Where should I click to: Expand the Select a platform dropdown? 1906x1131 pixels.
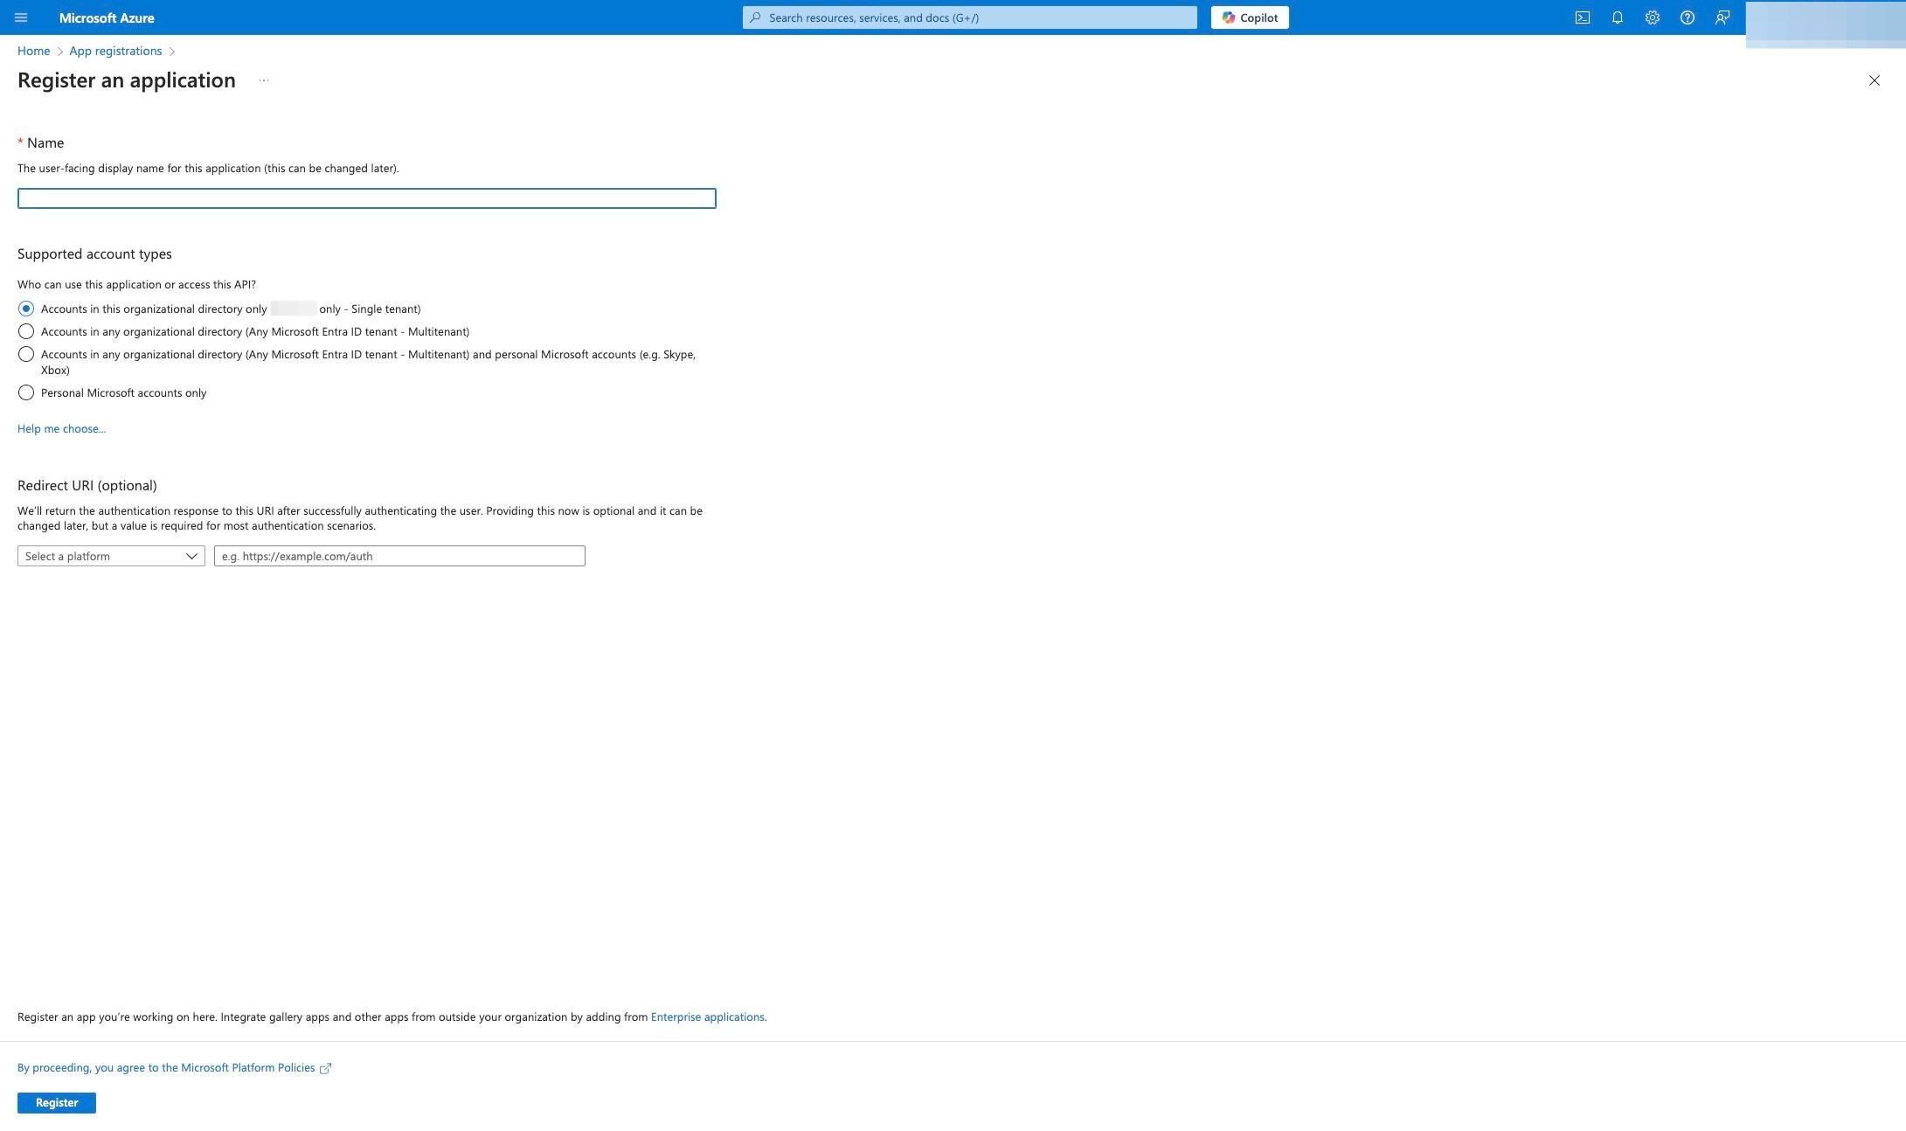pos(111,556)
